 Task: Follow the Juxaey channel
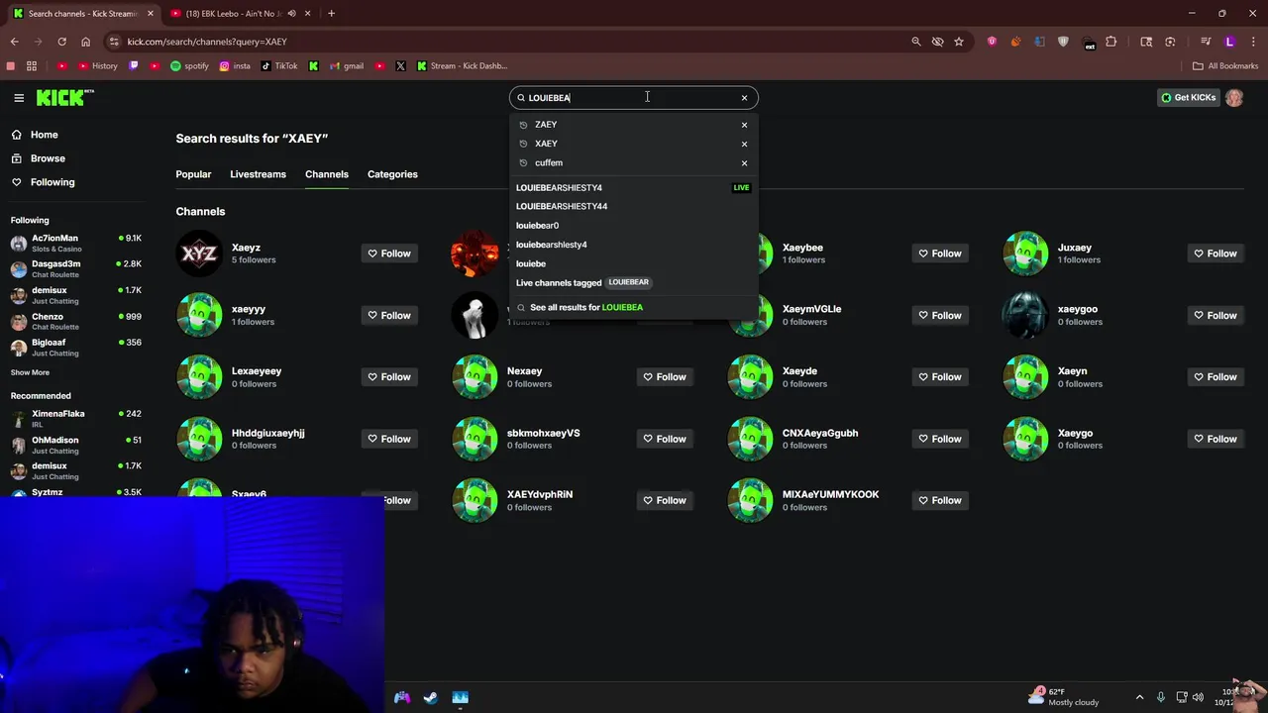pos(1215,254)
